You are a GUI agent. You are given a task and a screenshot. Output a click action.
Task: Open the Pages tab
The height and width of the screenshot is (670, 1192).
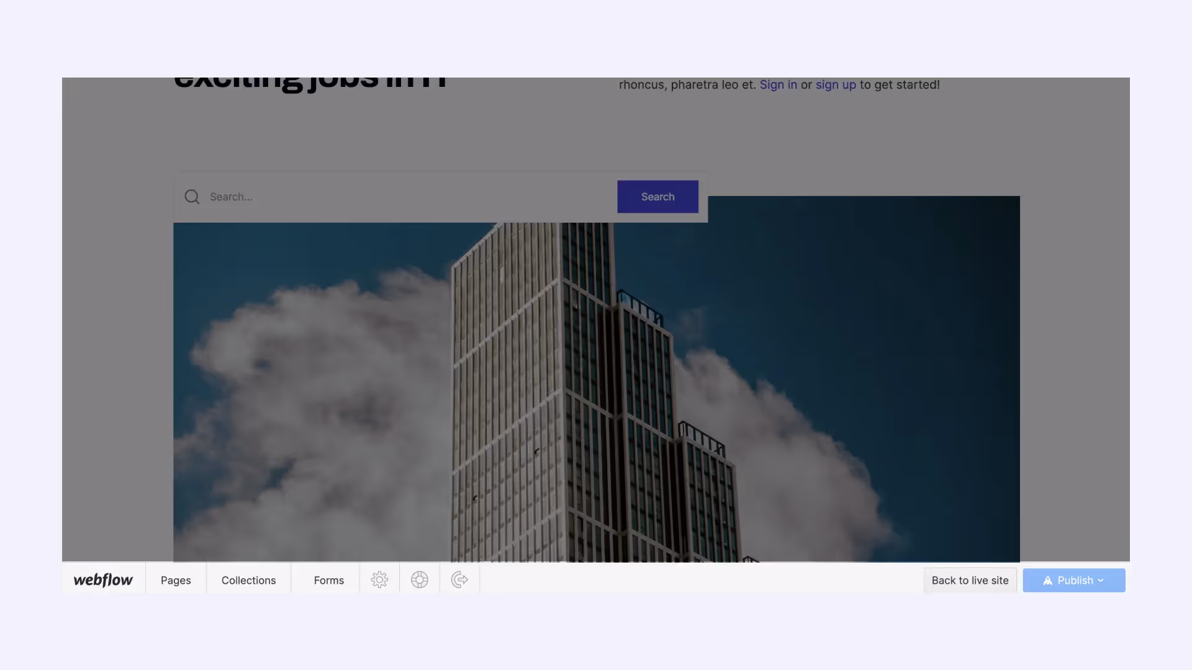(176, 580)
